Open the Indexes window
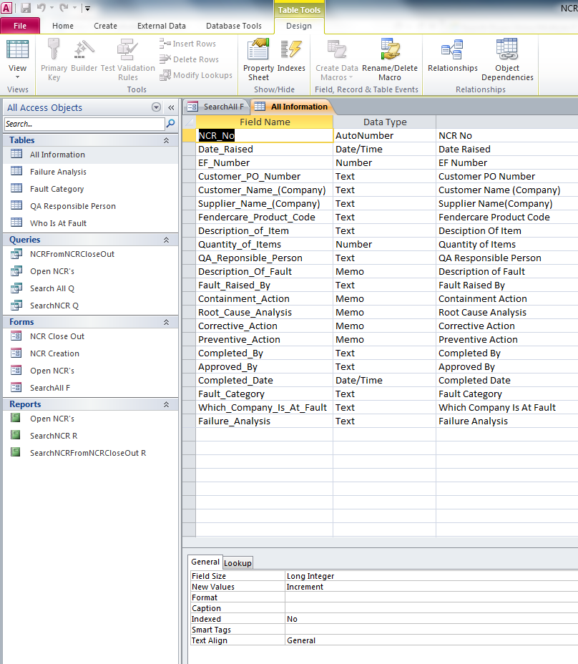Viewport: 578px width, 664px height. pyautogui.click(x=291, y=55)
